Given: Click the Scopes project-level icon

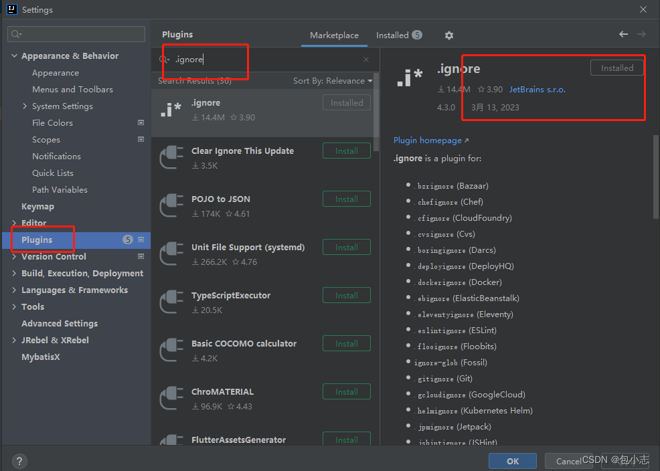Looking at the screenshot, I should click(141, 139).
